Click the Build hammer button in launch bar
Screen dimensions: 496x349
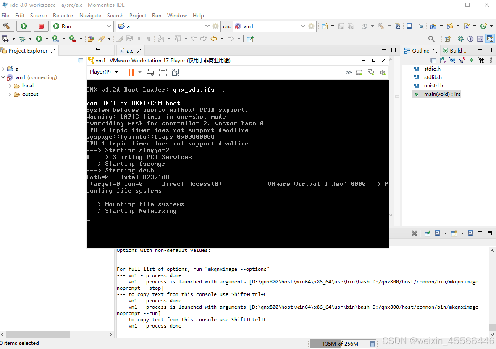click(x=7, y=26)
